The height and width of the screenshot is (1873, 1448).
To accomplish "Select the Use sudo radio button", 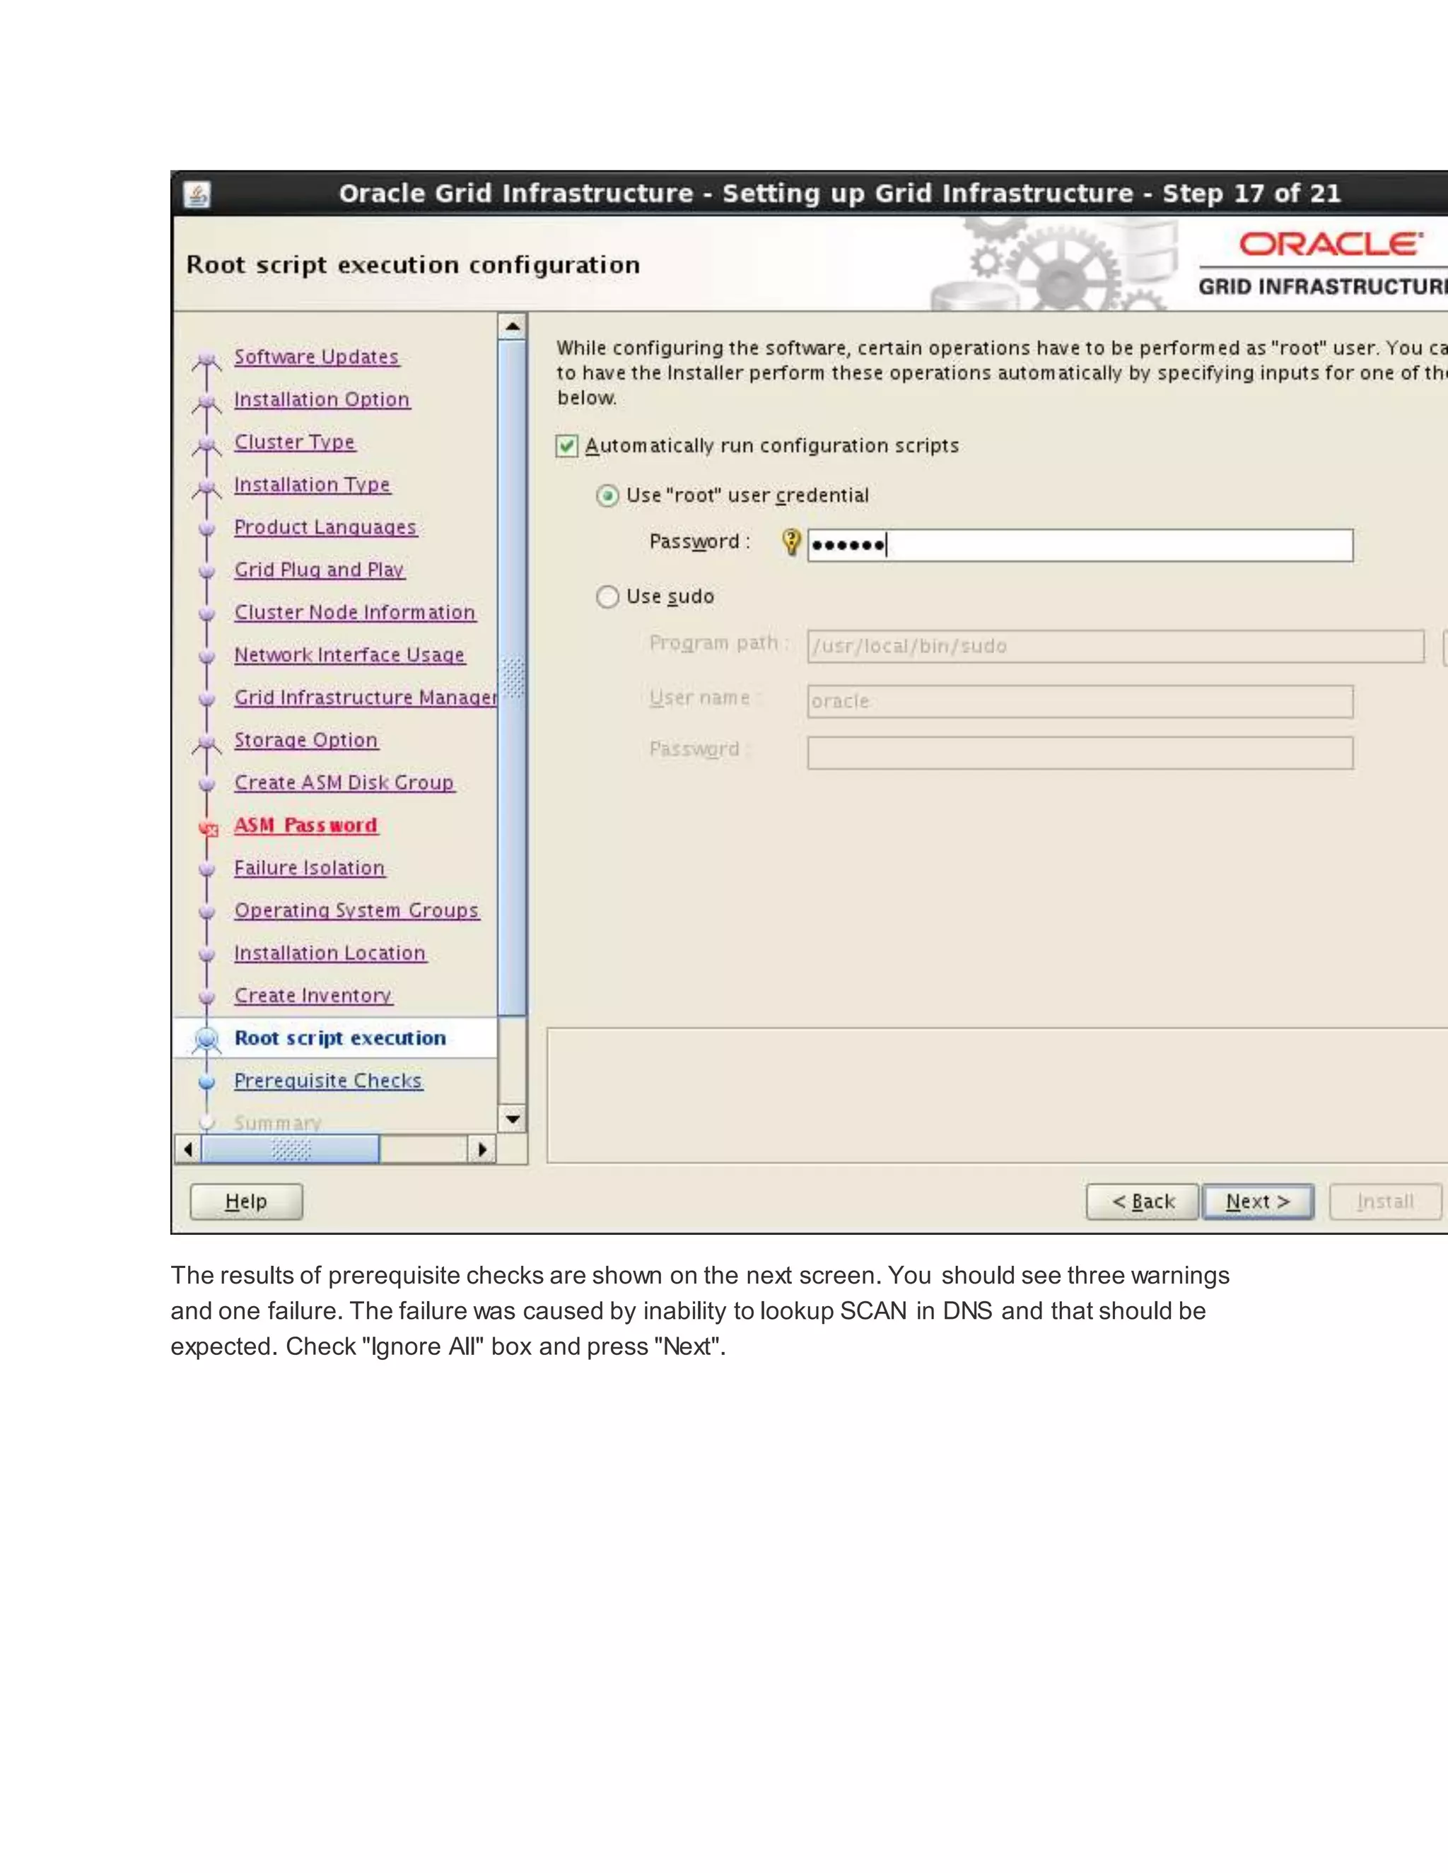I will coord(607,597).
